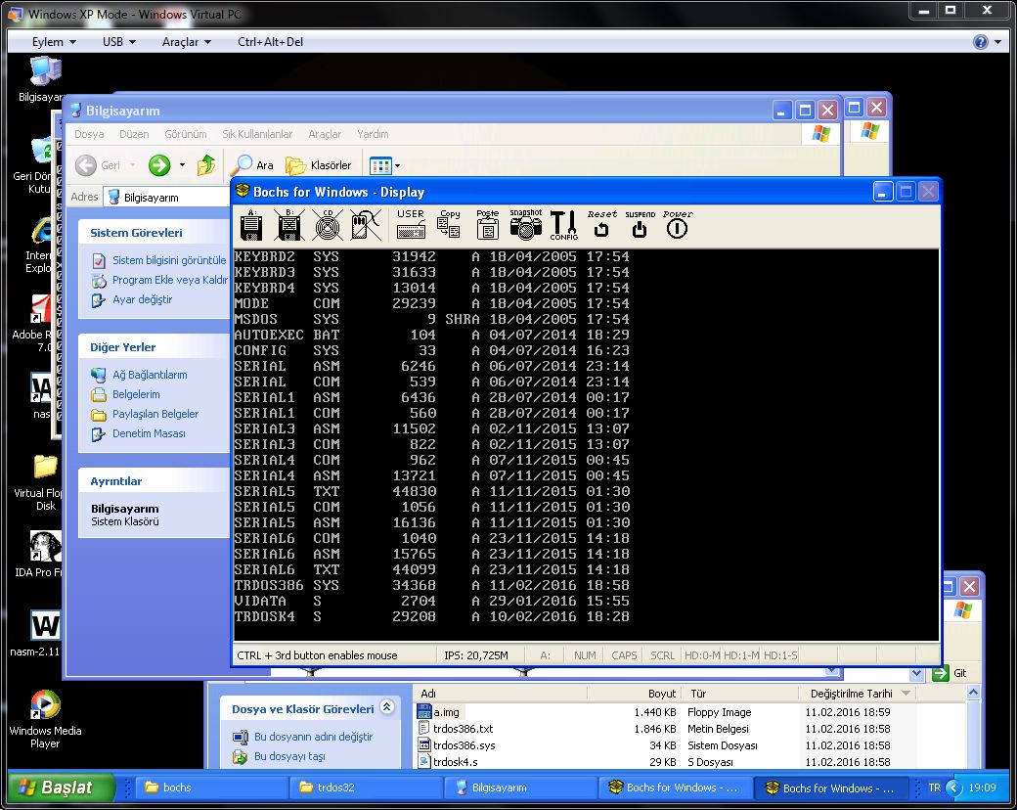Sort by the Boyut column header

[637, 694]
